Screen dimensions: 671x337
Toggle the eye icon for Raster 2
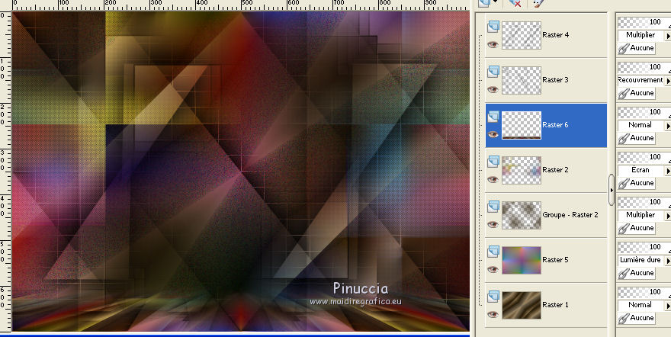tap(493, 179)
